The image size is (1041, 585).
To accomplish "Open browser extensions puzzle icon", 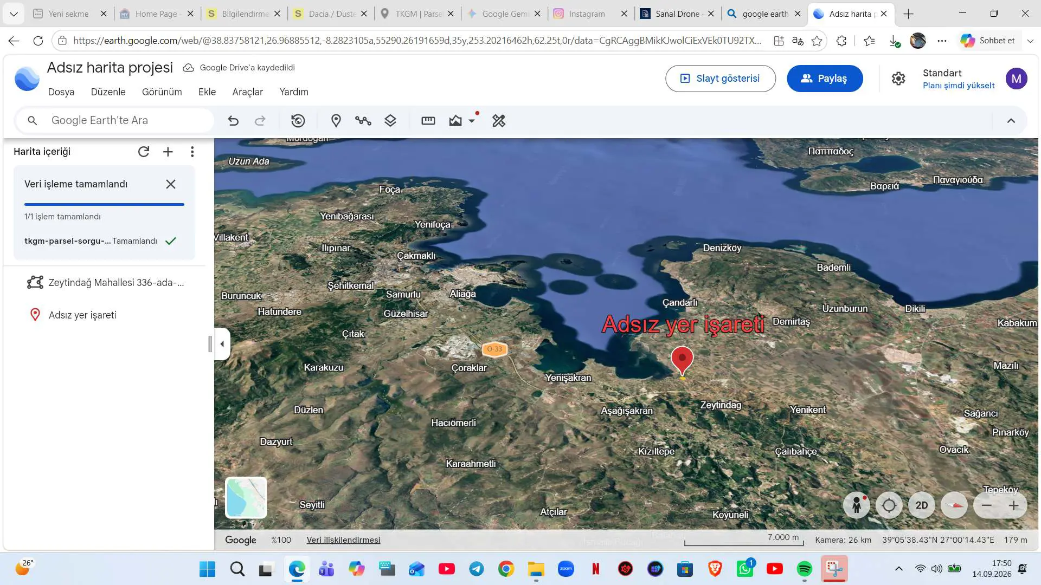I will pos(841,41).
